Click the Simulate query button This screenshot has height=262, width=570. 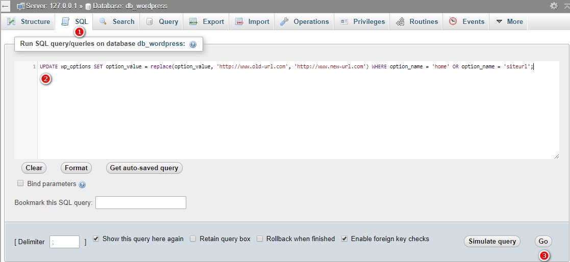coord(492,242)
